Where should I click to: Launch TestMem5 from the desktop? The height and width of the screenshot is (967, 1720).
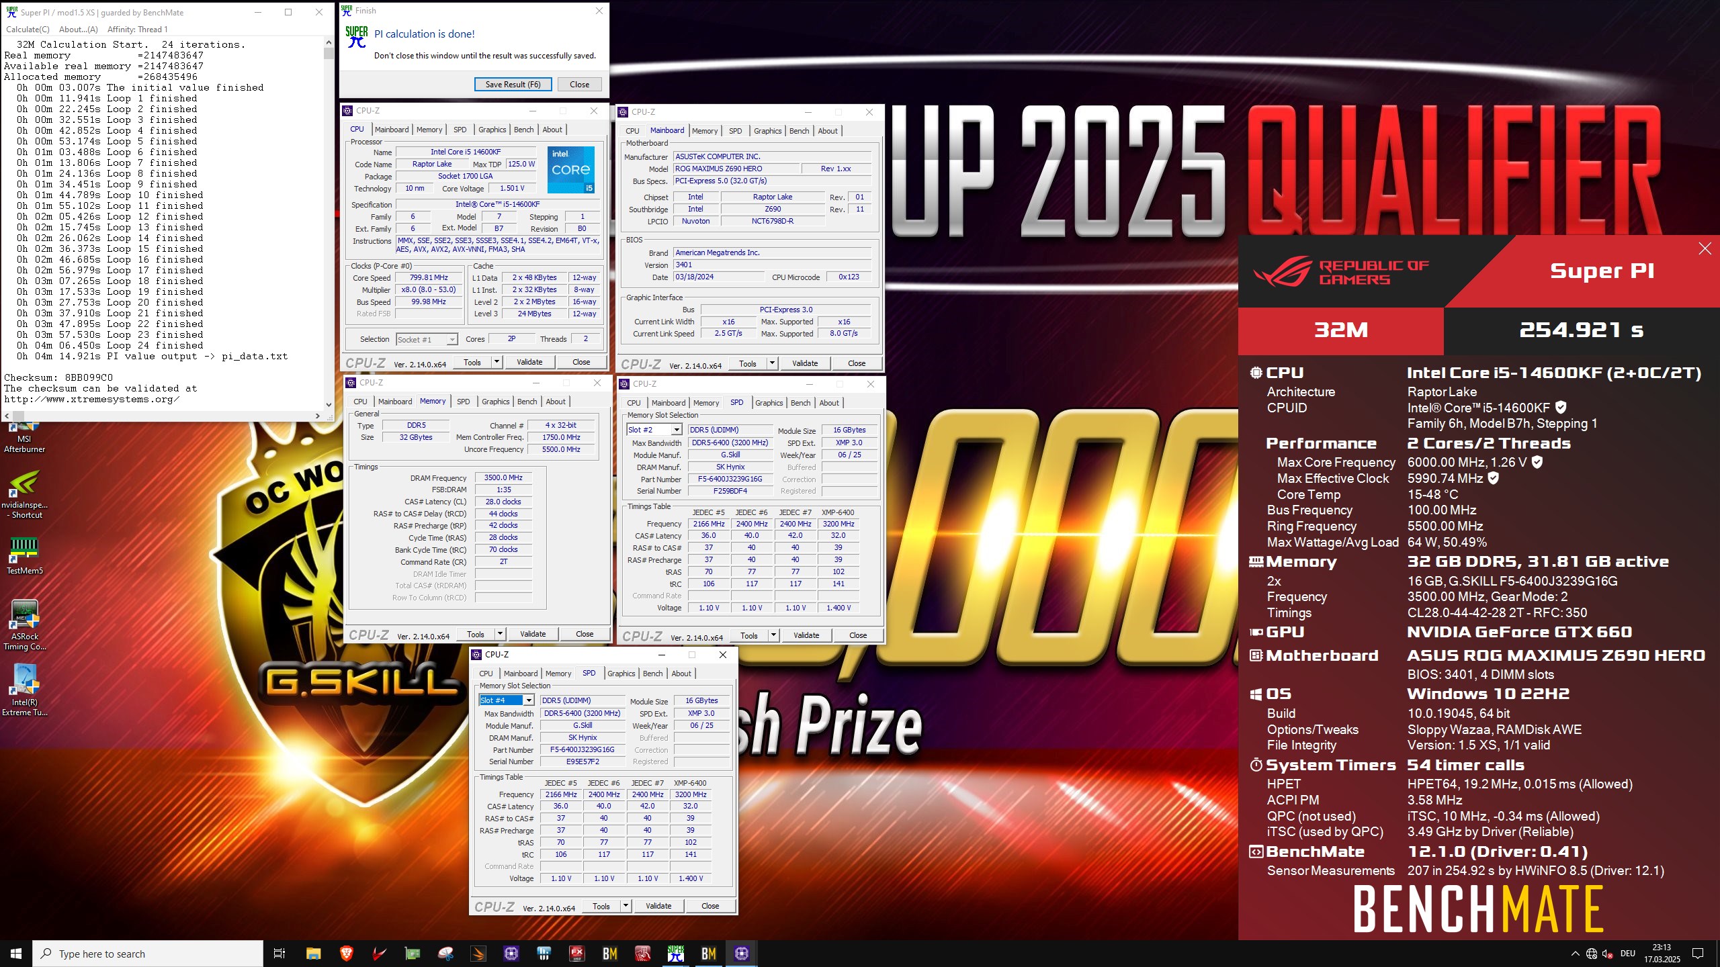coord(24,555)
